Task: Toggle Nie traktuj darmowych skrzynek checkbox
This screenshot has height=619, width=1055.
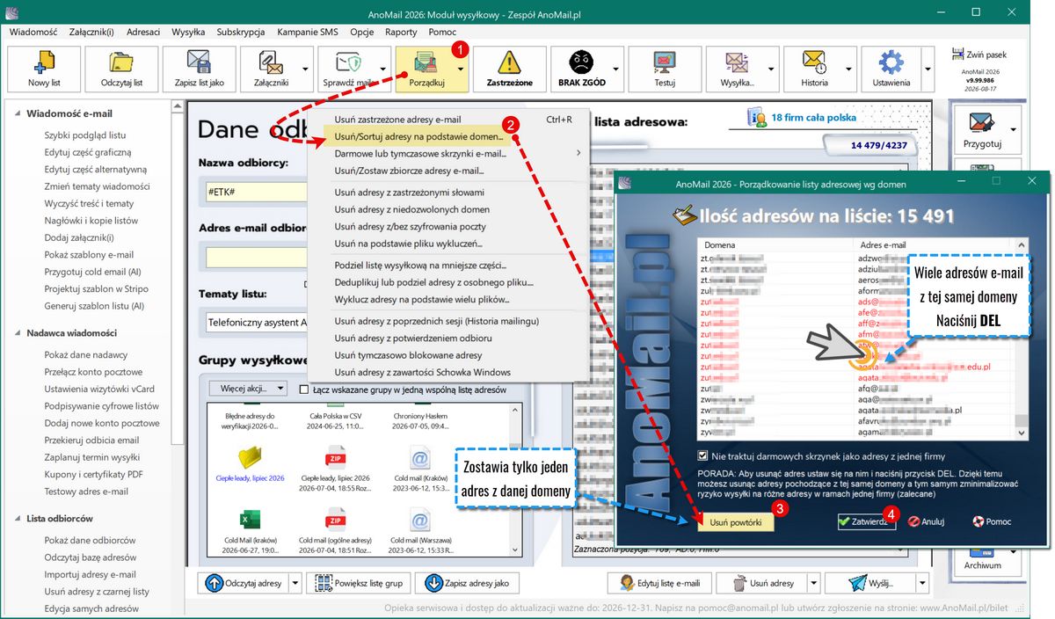Action: 702,456
